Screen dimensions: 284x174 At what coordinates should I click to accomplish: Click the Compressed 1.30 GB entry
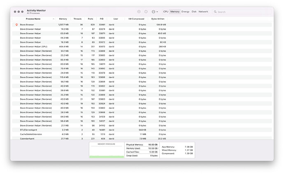(177, 153)
